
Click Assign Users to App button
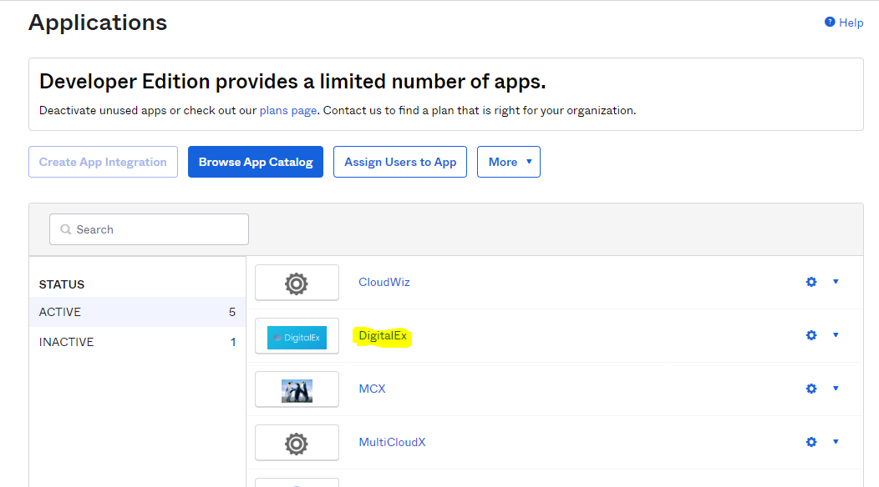point(400,162)
